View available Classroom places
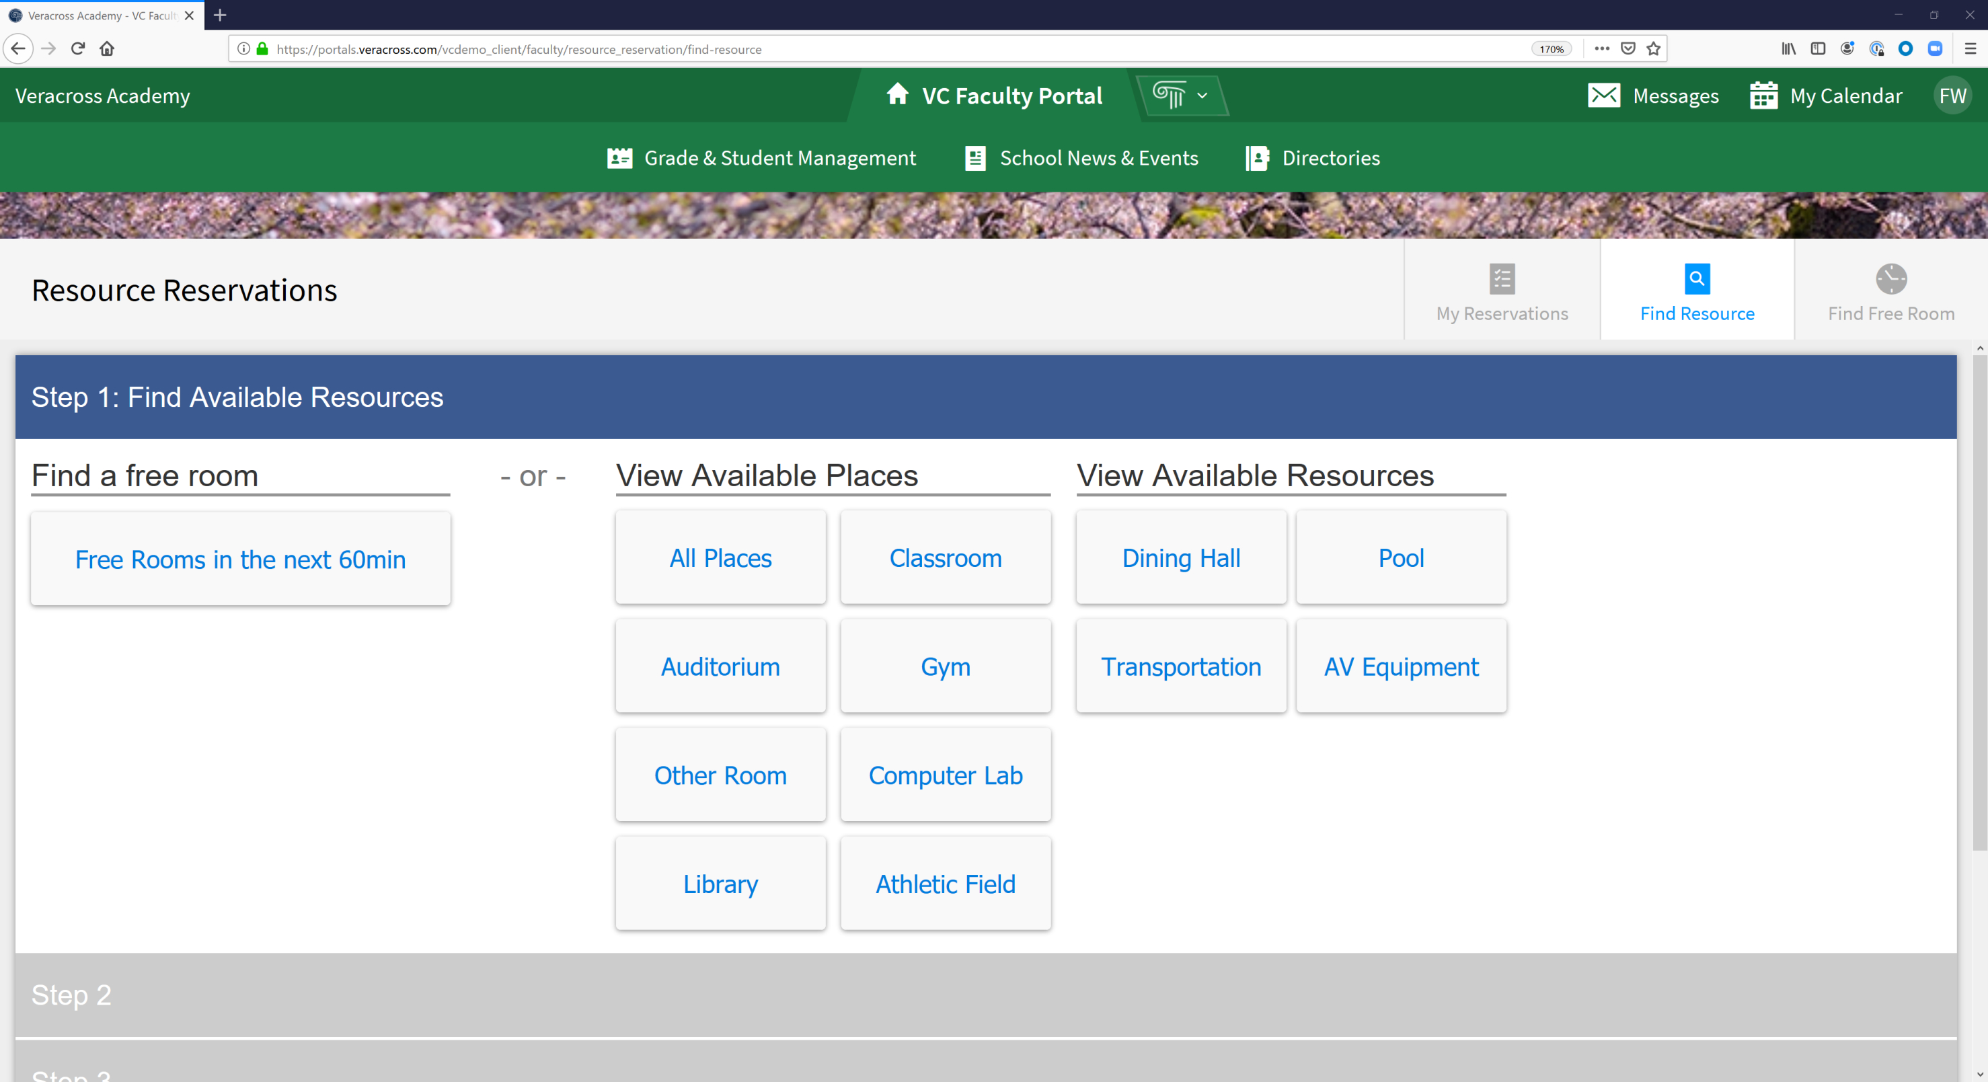 pos(946,559)
